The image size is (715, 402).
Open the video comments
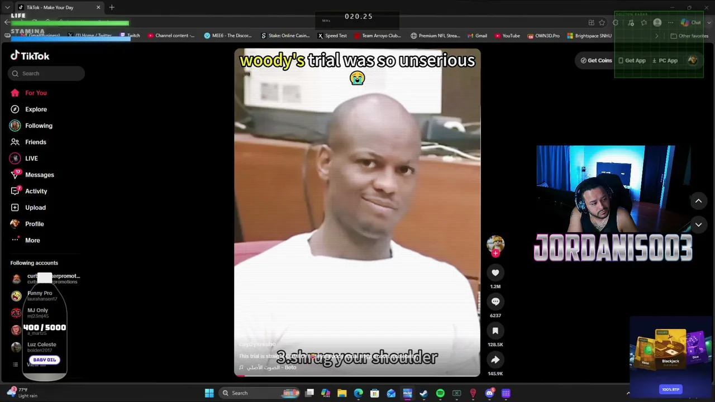(x=495, y=301)
